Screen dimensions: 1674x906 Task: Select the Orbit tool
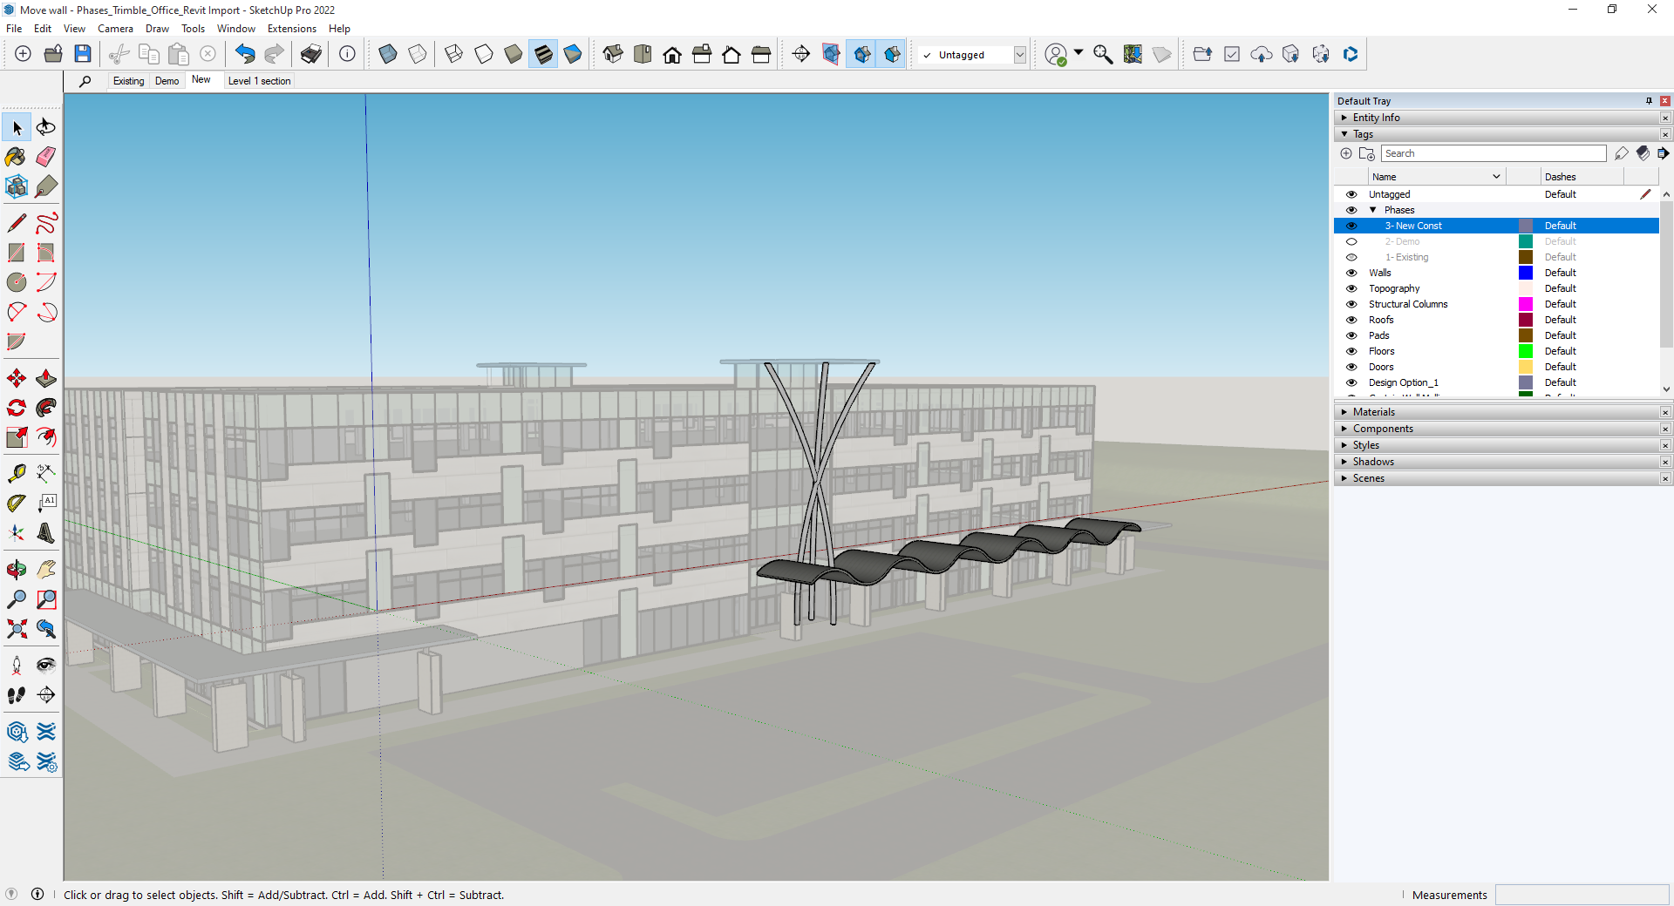(16, 570)
